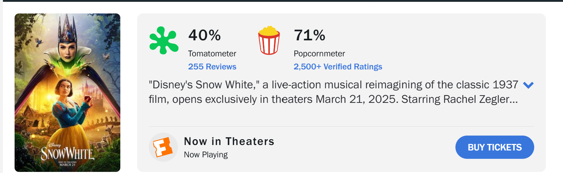Click the truncated text "Starring Rachel Zegler…"
Screen dimensions: 563x173
pos(459,100)
